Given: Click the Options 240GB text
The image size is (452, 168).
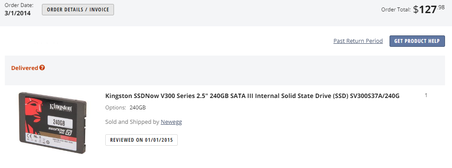Looking at the screenshot, I should pyautogui.click(x=125, y=108).
